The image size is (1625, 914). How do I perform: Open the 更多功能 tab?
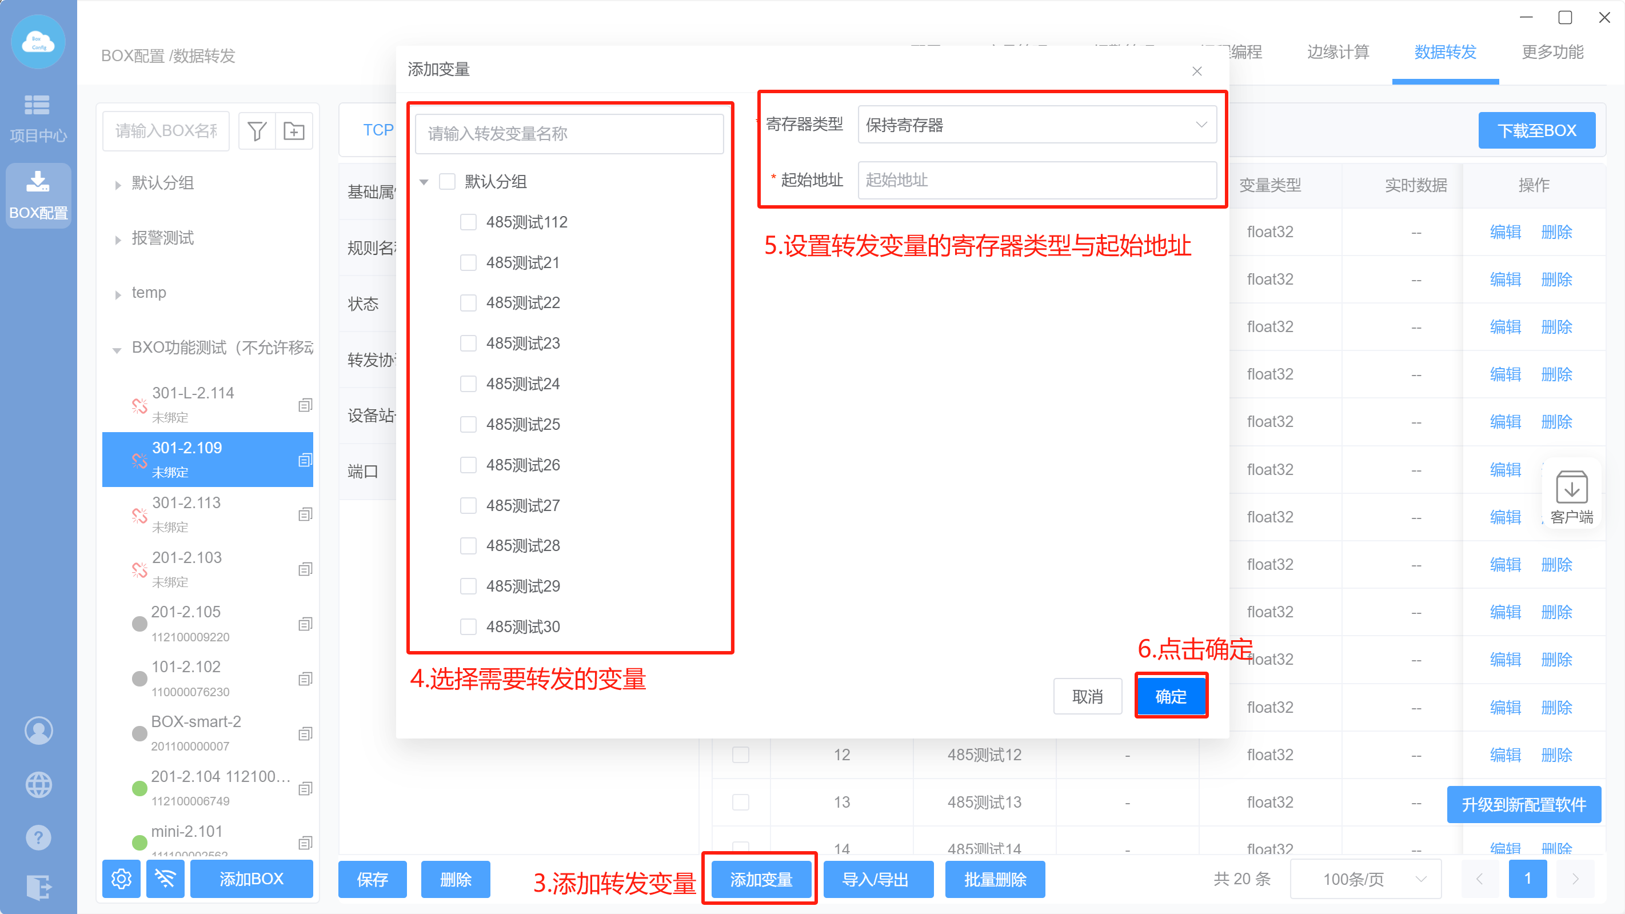(x=1552, y=53)
